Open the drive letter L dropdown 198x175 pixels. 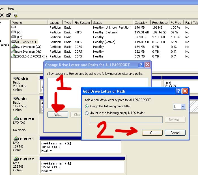pos(183,106)
